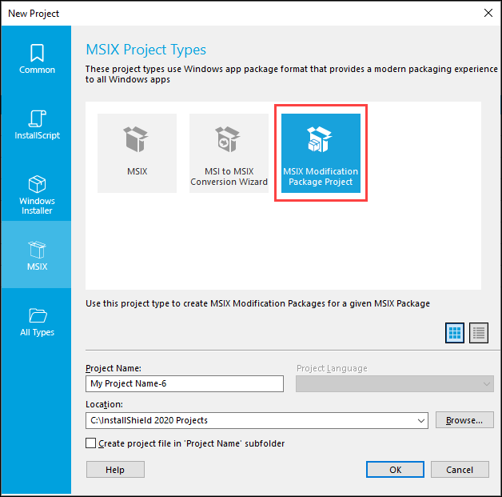Expand the Location dropdown arrow

point(421,420)
